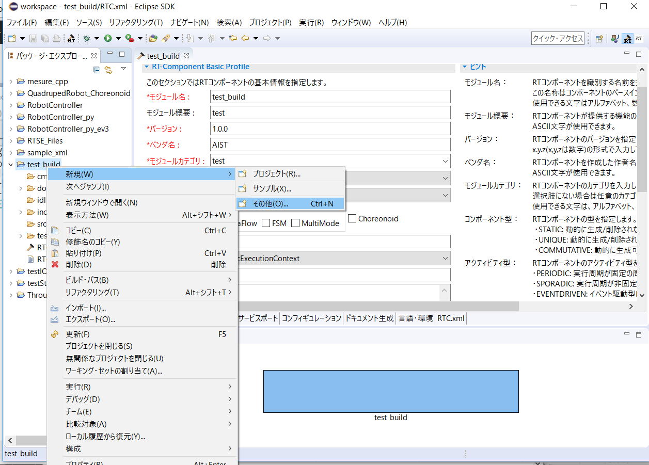
Task: Open the プロジェクト(P) menu
Action: 270,23
